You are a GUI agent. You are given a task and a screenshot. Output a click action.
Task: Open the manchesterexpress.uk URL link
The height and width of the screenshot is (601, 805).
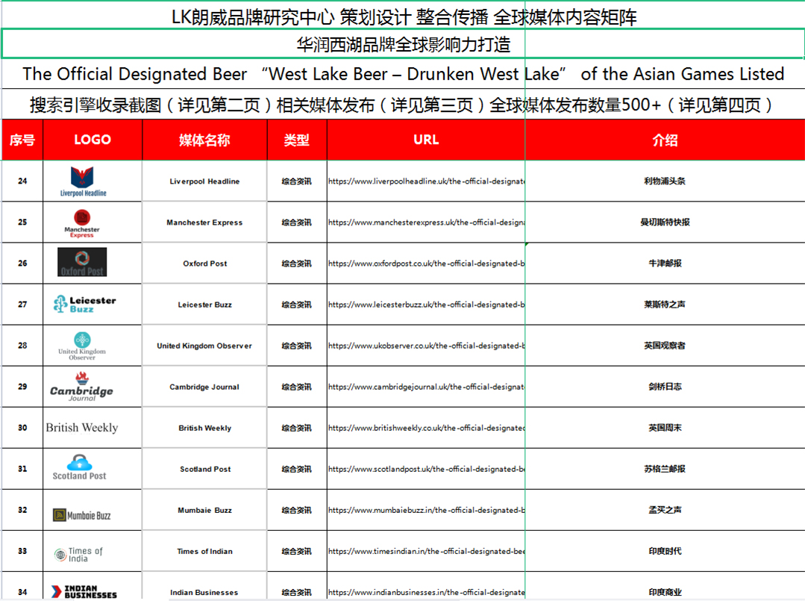tap(426, 222)
